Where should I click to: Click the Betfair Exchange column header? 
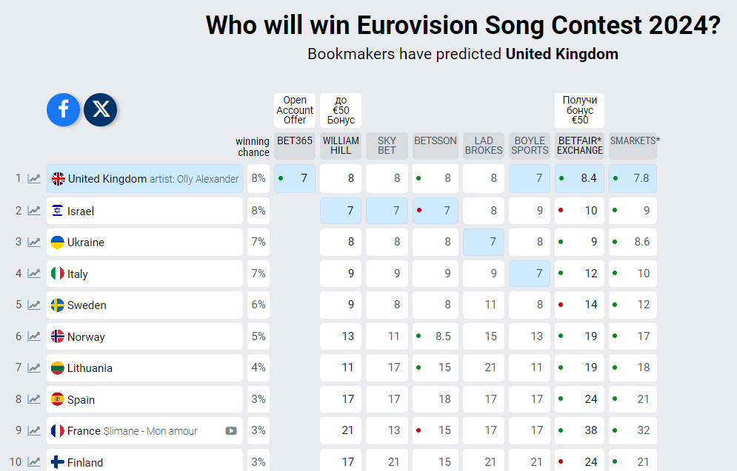[x=580, y=146]
